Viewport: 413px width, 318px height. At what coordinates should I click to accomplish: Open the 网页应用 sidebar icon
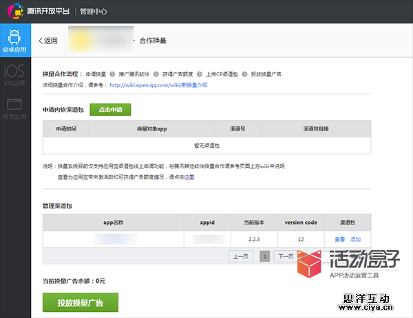[15, 109]
